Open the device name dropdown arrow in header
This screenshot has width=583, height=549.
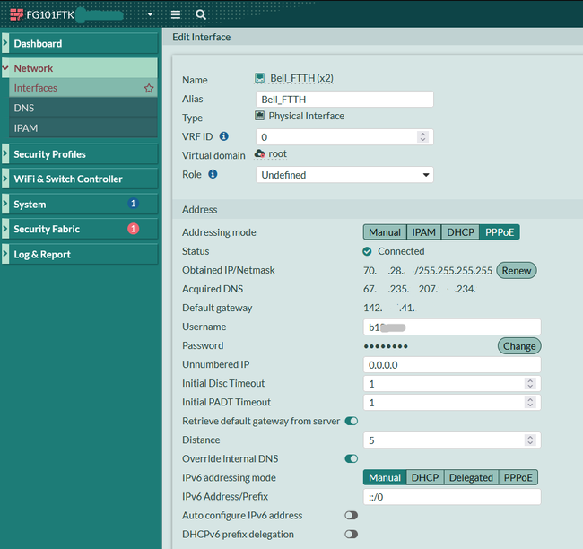pyautogui.click(x=150, y=15)
